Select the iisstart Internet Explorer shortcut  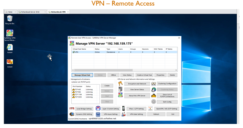10,49
